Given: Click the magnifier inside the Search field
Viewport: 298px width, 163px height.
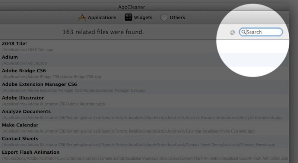Looking at the screenshot, I should click(244, 32).
